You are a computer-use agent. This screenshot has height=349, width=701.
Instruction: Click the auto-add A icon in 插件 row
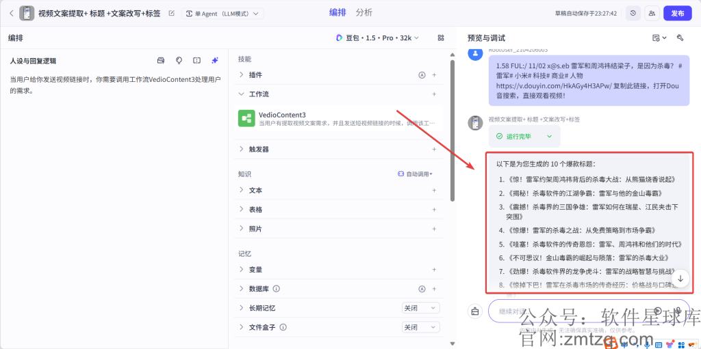421,75
